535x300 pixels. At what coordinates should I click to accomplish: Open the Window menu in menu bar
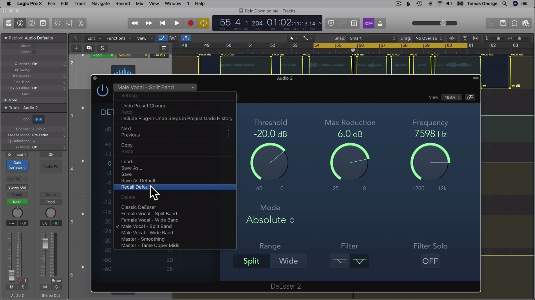coord(173,4)
